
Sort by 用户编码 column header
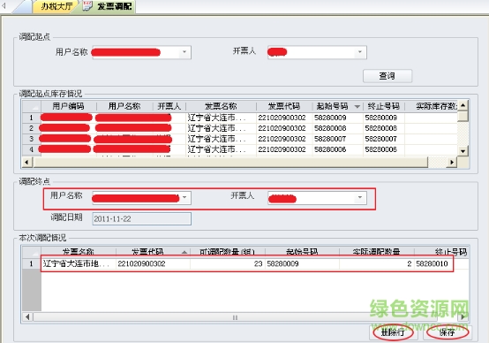click(68, 106)
